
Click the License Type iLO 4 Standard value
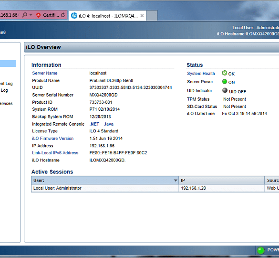[x=104, y=131]
